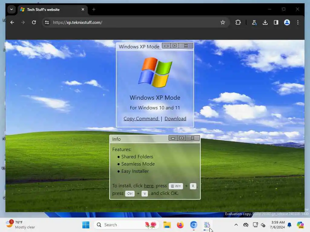Select the Tech Stuff's website tab
This screenshot has height=232, width=310.
(x=52, y=9)
